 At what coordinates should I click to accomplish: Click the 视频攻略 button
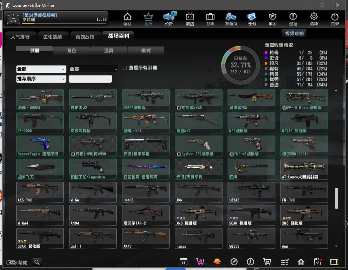point(294,33)
